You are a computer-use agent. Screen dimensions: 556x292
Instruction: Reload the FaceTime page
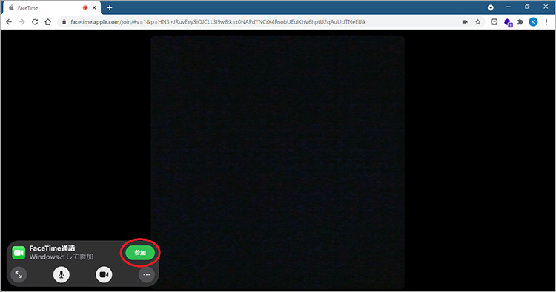pos(35,22)
